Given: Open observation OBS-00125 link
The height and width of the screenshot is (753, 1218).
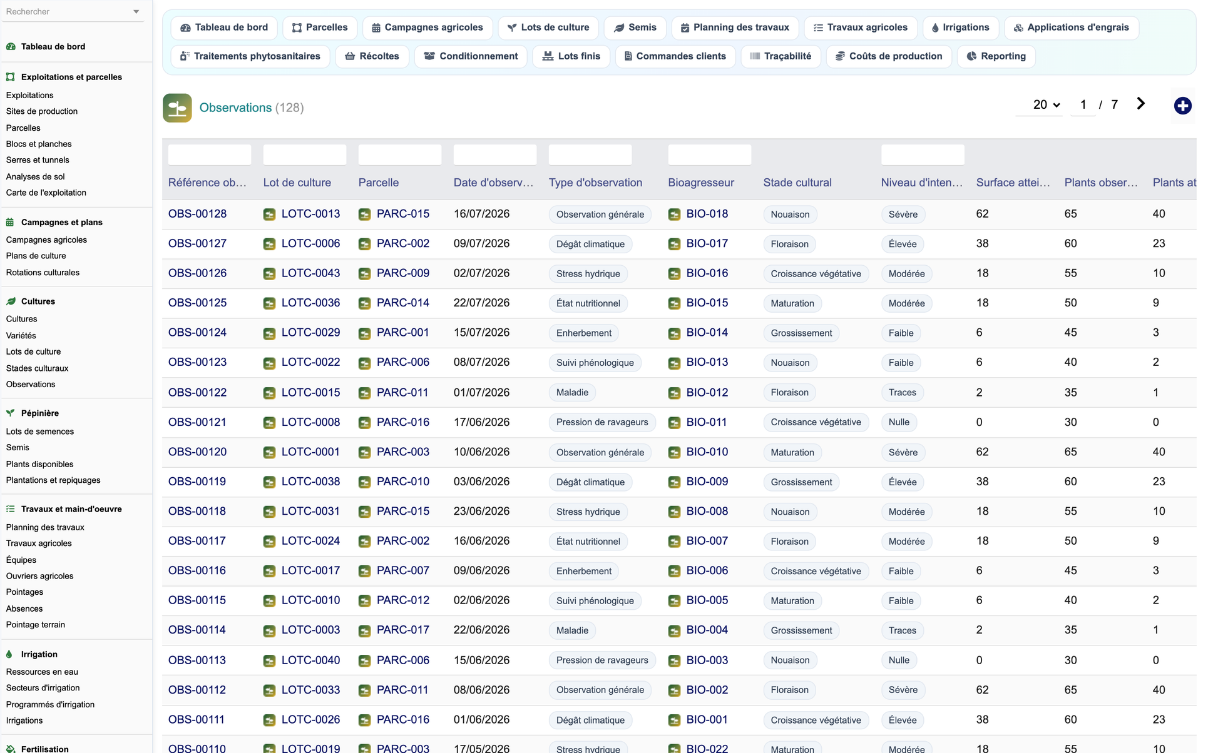Looking at the screenshot, I should (x=197, y=303).
